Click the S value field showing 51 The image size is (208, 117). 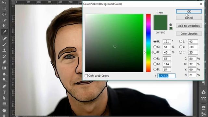click(167, 47)
